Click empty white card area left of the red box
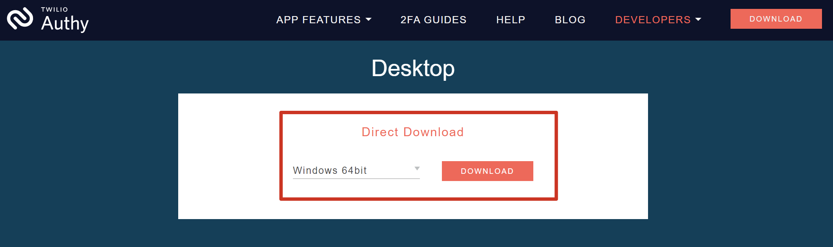The width and height of the screenshot is (833, 247). (229, 156)
